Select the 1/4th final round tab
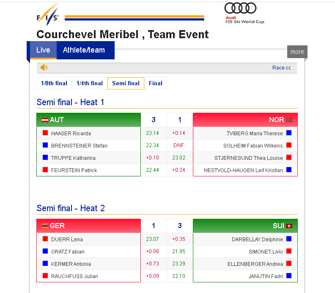Image resolution: width=335 pixels, height=293 pixels. coord(90,83)
